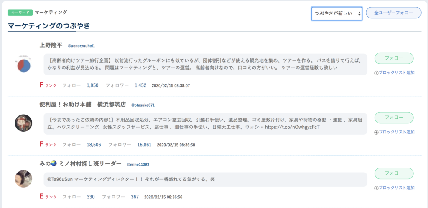
Task: Click the E ランク label for @mino11293
Action: point(48,196)
